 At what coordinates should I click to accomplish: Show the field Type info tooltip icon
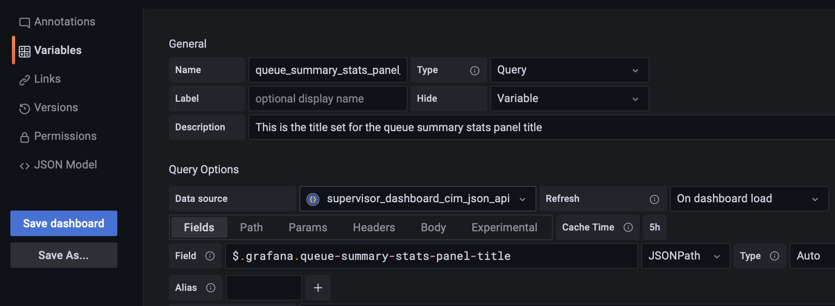point(774,256)
